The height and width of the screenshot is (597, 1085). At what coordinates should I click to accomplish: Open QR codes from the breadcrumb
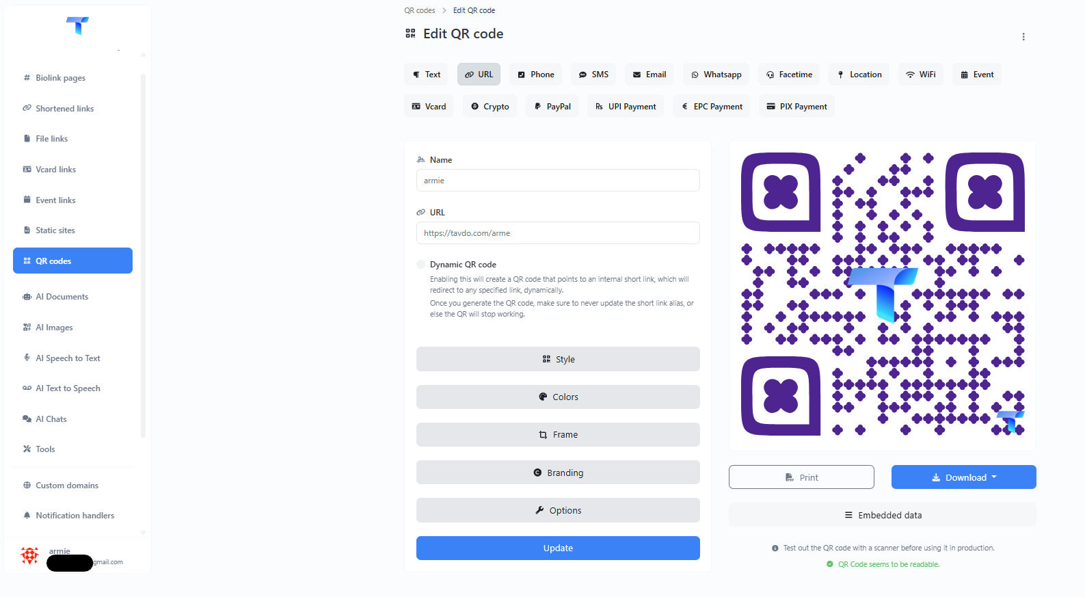[x=420, y=10]
